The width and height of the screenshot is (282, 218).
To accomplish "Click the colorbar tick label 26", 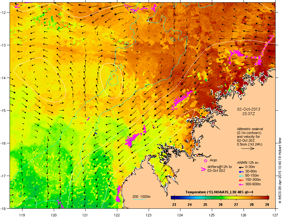I will coord(221,205).
